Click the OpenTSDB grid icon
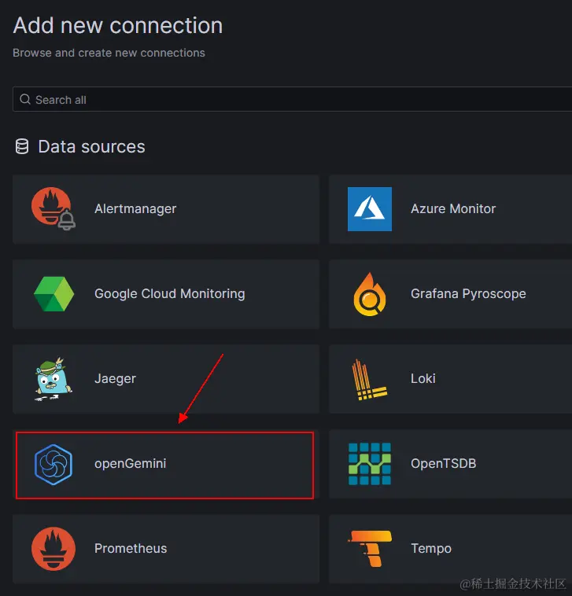Image resolution: width=572 pixels, height=596 pixels. (370, 464)
